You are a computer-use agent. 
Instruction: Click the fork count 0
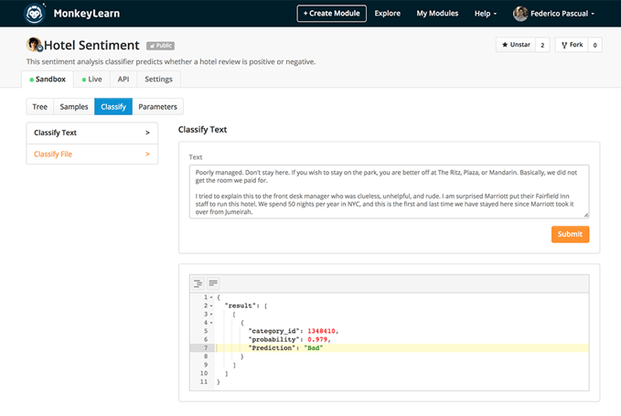coord(594,45)
